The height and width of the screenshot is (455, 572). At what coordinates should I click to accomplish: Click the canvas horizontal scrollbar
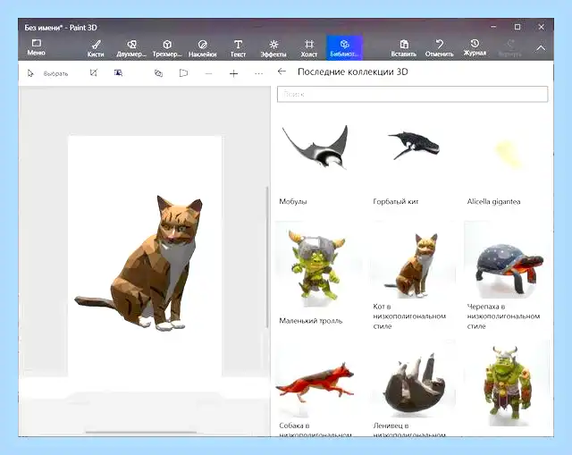(x=141, y=433)
